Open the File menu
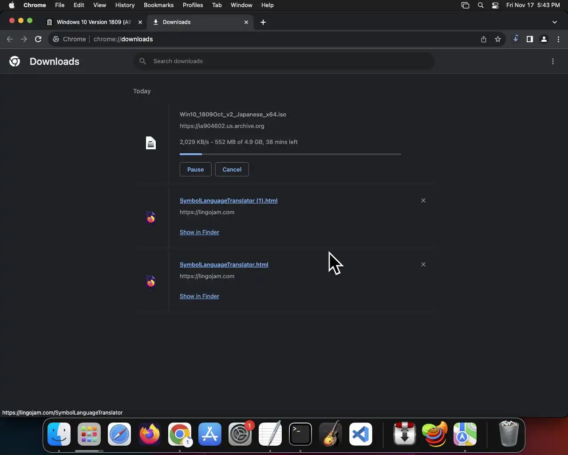The height and width of the screenshot is (455, 568). (59, 5)
